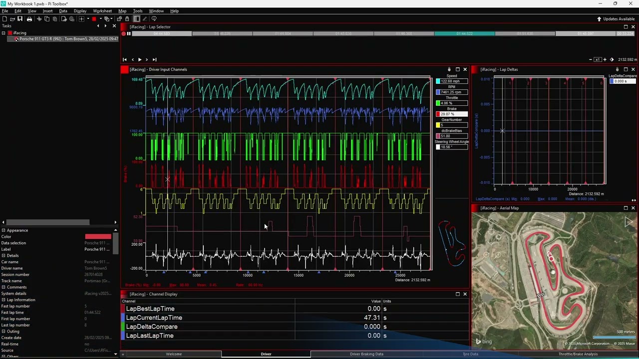The image size is (639, 359).
Task: Lock the Driver Input Channels panel
Action: click(x=449, y=69)
